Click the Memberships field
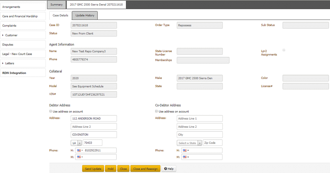The image size is (330, 173). click(x=203, y=60)
